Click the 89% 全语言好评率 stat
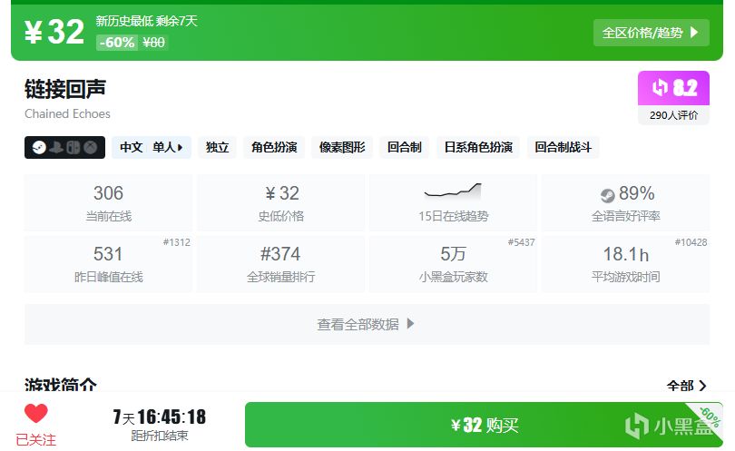The image size is (735, 451). pyautogui.click(x=626, y=202)
